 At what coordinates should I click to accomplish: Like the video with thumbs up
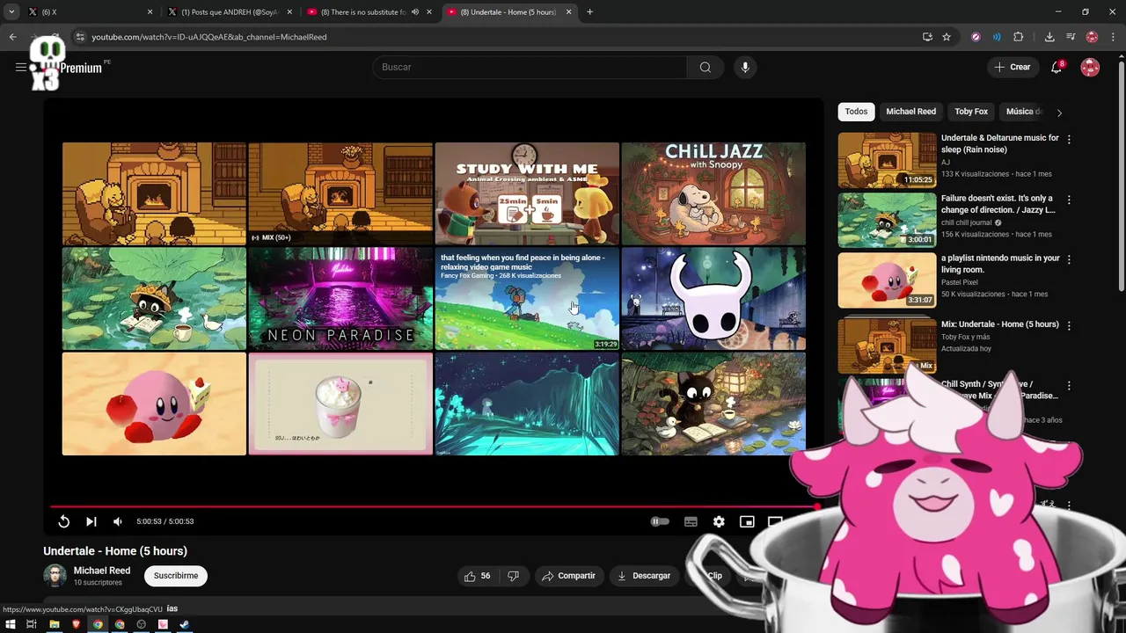(x=478, y=576)
